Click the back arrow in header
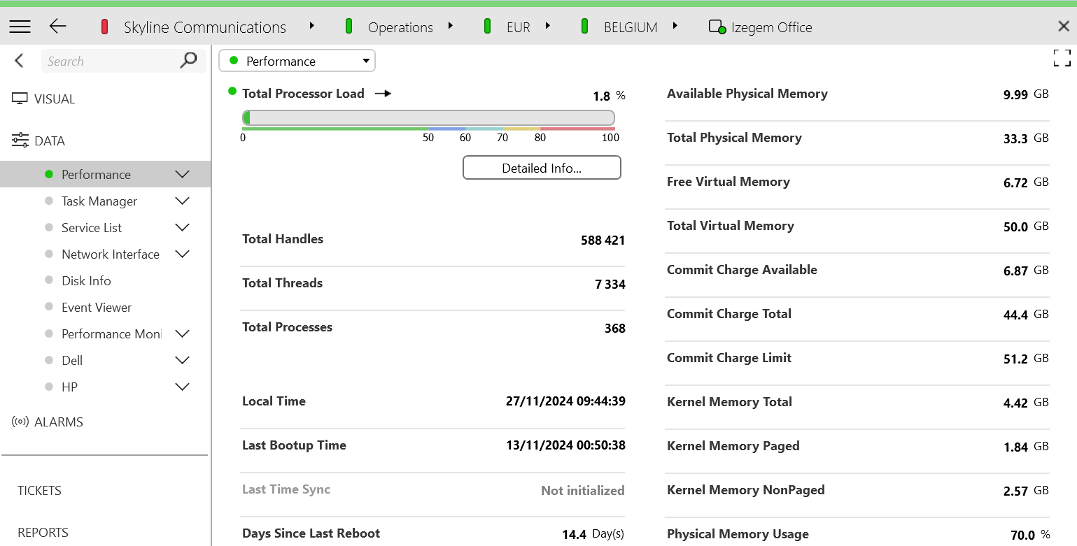Image resolution: width=1077 pixels, height=546 pixels. 57,27
